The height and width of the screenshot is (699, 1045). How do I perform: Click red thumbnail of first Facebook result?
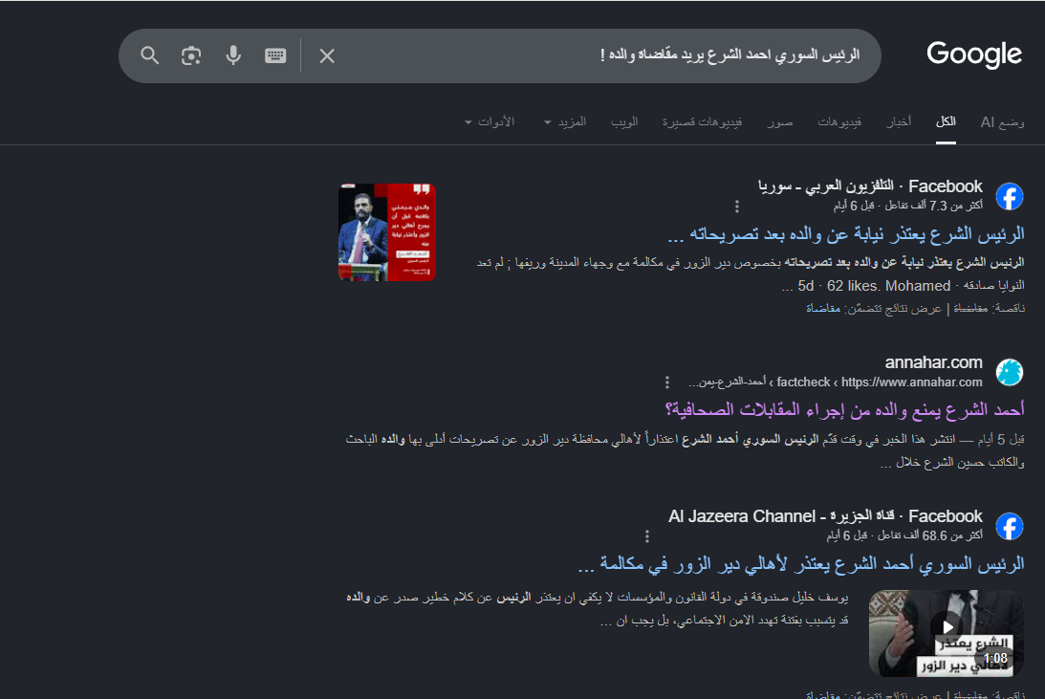(386, 232)
